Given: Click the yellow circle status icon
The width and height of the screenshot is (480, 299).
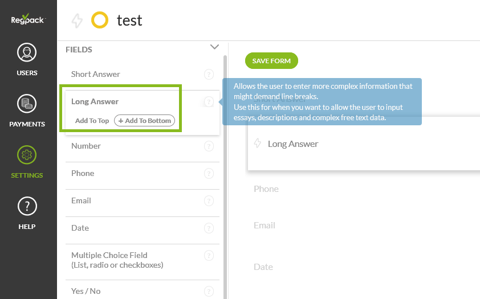Looking at the screenshot, I should tap(100, 21).
